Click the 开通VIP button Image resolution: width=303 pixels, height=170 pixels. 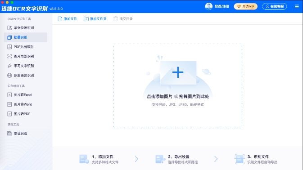pyautogui.click(x=246, y=6)
